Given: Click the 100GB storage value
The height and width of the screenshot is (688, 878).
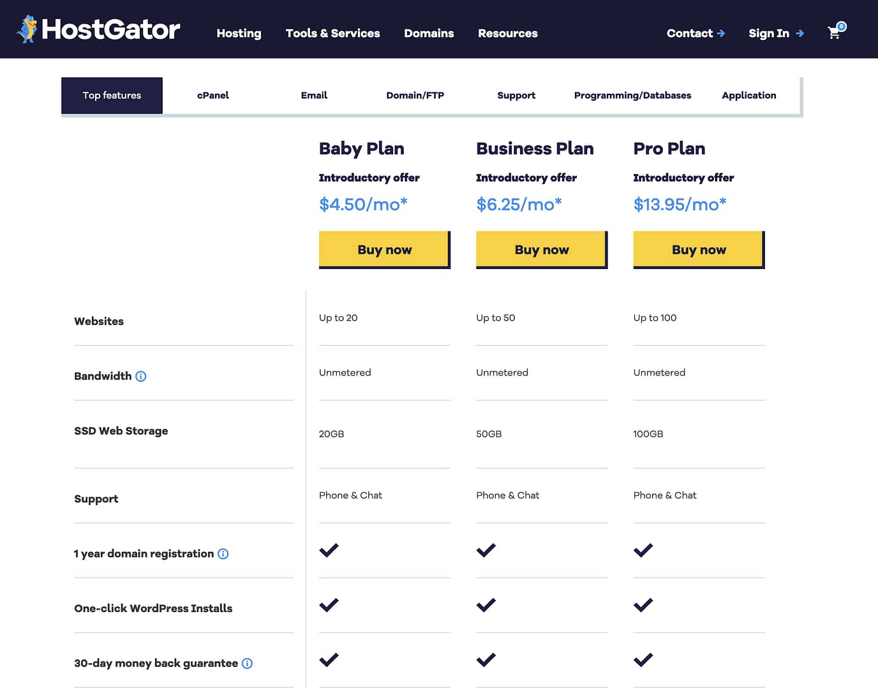Looking at the screenshot, I should (648, 434).
